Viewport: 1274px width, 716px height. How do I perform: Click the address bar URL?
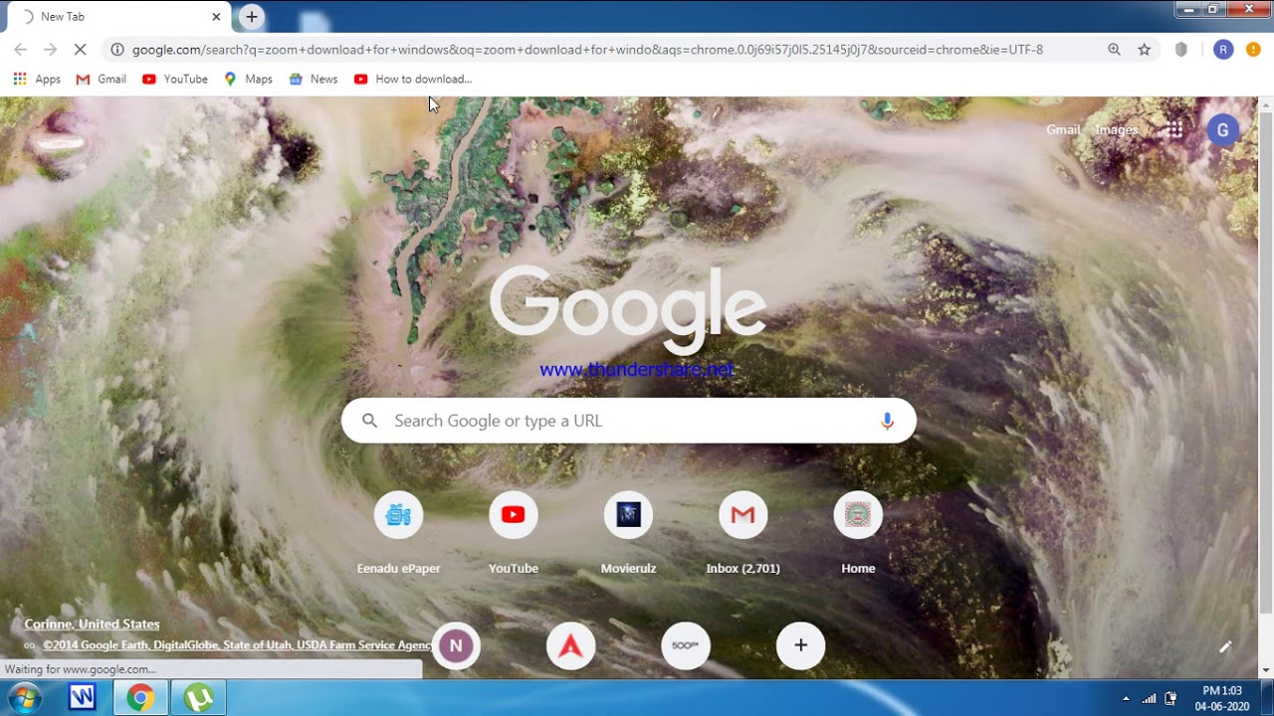click(x=587, y=50)
